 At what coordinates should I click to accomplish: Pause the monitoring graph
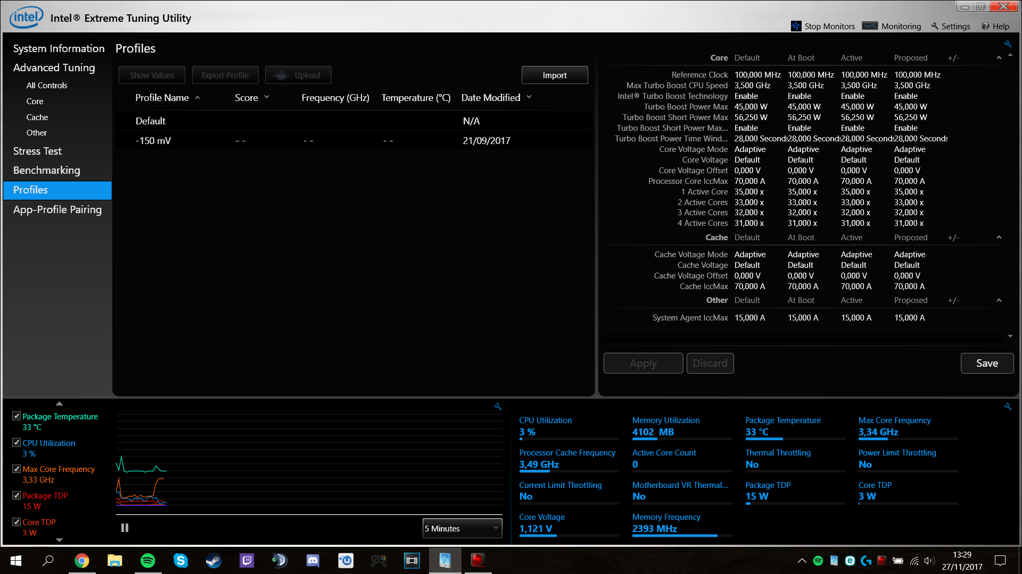pos(125,528)
